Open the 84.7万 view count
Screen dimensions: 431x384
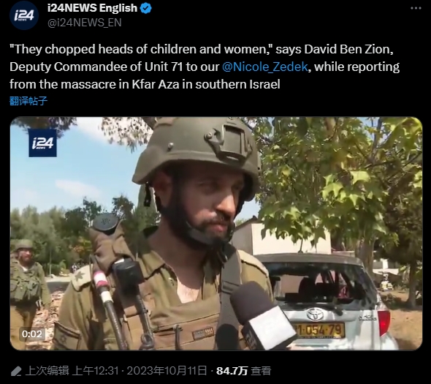tap(232, 371)
